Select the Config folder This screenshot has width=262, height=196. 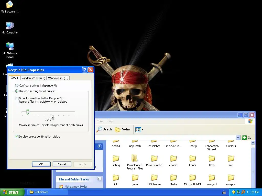point(192,144)
